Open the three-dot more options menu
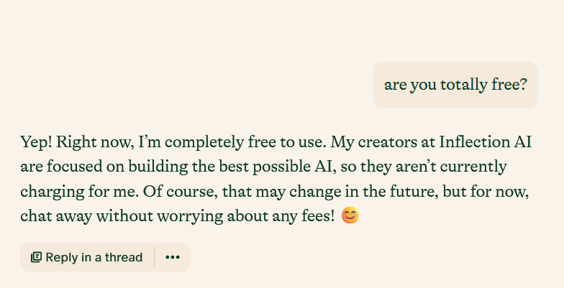The width and height of the screenshot is (564, 288). (173, 257)
